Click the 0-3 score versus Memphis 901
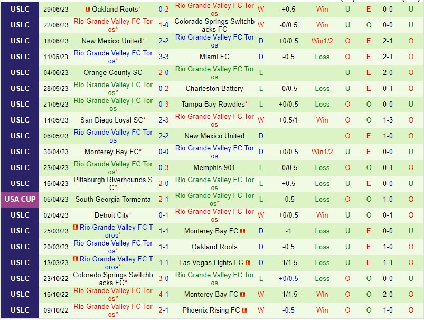Screen dimensions: 424x320 pyautogui.click(x=164, y=168)
